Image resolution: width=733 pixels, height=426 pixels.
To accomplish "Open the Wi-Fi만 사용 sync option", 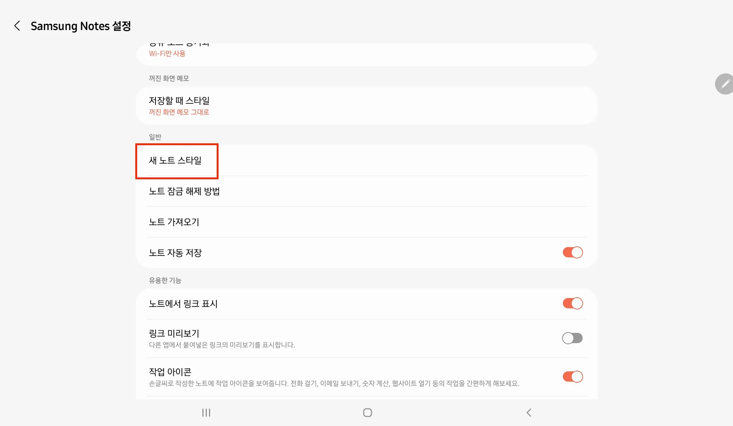I will (x=167, y=54).
